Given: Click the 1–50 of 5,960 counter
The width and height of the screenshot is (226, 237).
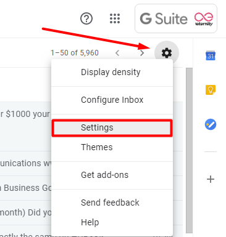Looking at the screenshot, I should point(75,53).
